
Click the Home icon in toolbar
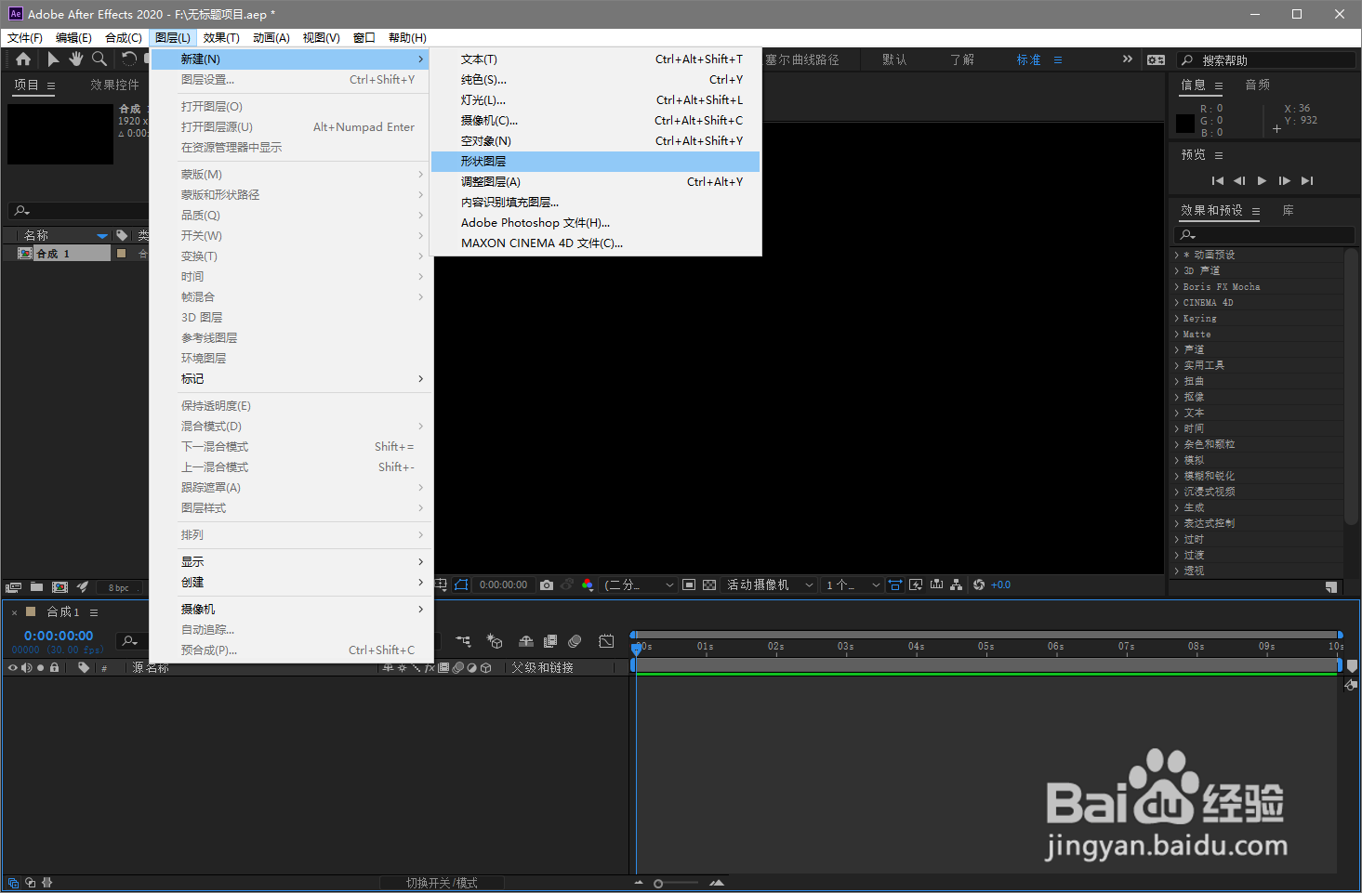(23, 59)
